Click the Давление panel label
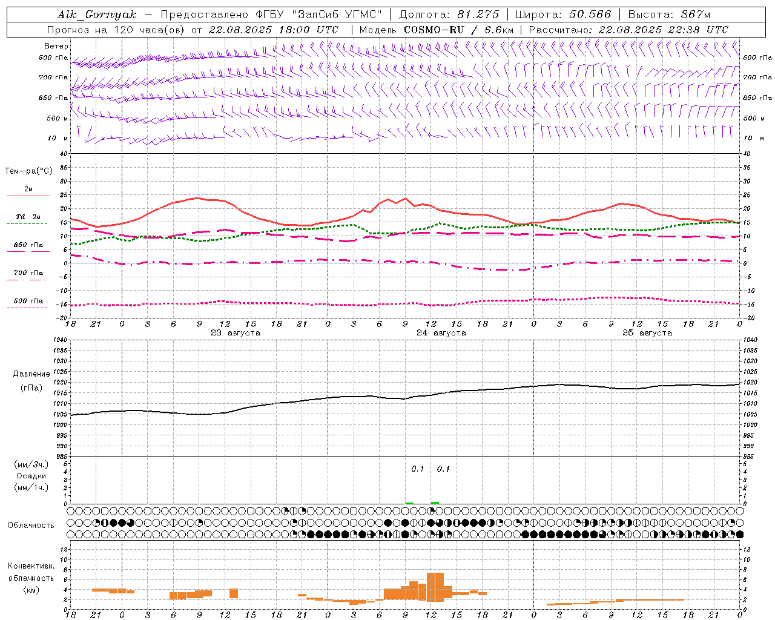This screenshot has height=620, width=775. [x=31, y=374]
